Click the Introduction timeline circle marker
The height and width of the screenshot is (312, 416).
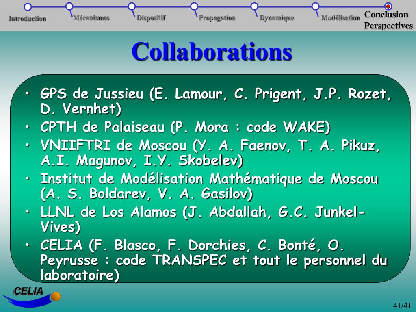(x=28, y=6)
